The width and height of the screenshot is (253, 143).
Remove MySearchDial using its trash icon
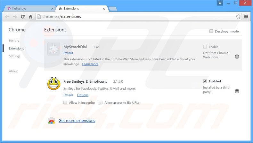pyautogui.click(x=237, y=56)
